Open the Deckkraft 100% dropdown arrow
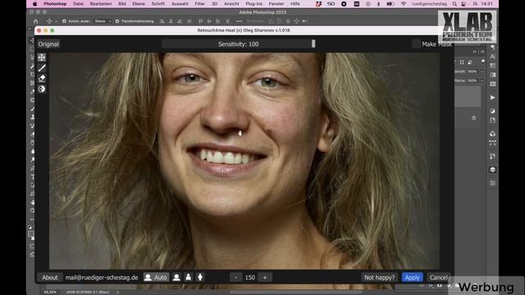 482,71
